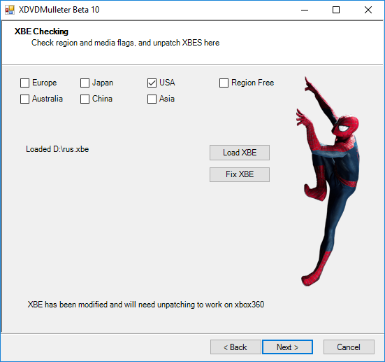
Task: Toggle the Asia region checkbox
Action: click(152, 99)
